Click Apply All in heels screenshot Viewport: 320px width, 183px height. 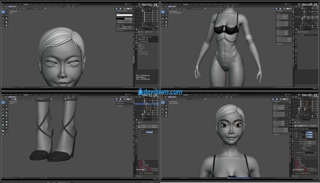[x=143, y=125]
